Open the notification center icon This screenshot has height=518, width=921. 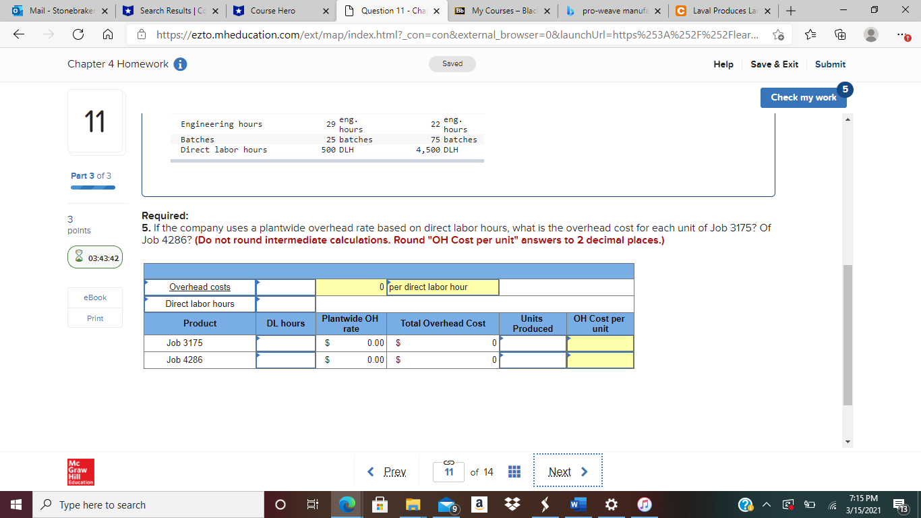pos(900,505)
